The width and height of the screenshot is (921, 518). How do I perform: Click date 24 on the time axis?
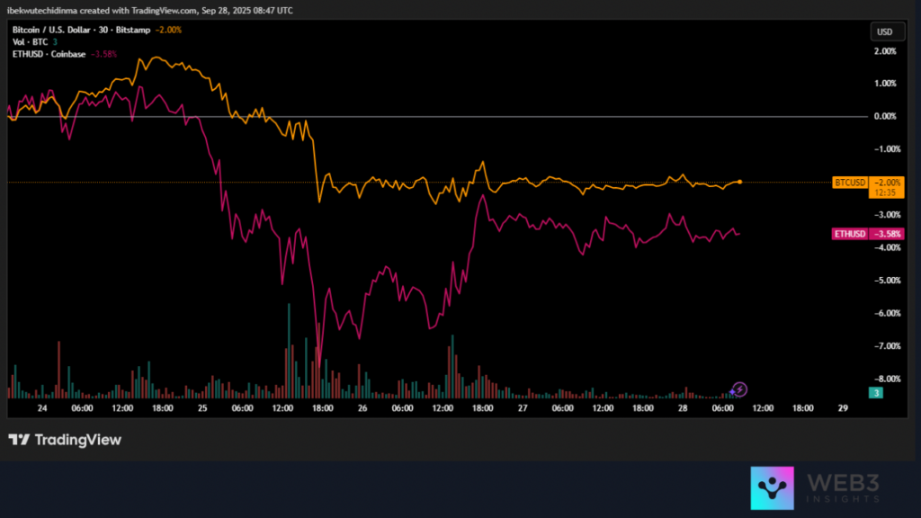coord(42,407)
